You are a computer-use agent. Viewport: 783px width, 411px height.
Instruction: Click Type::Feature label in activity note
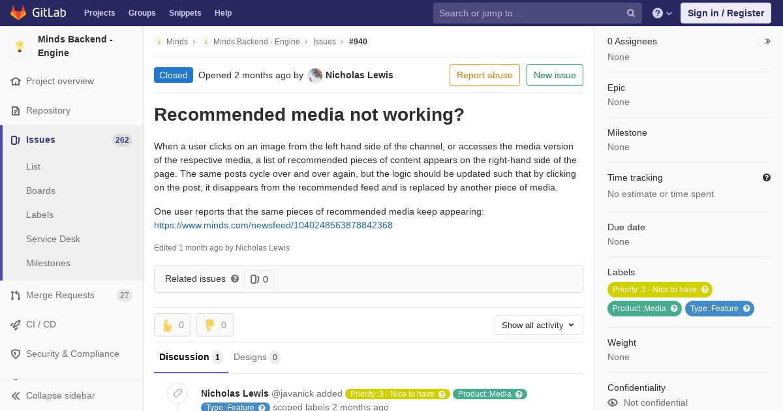coord(236,408)
